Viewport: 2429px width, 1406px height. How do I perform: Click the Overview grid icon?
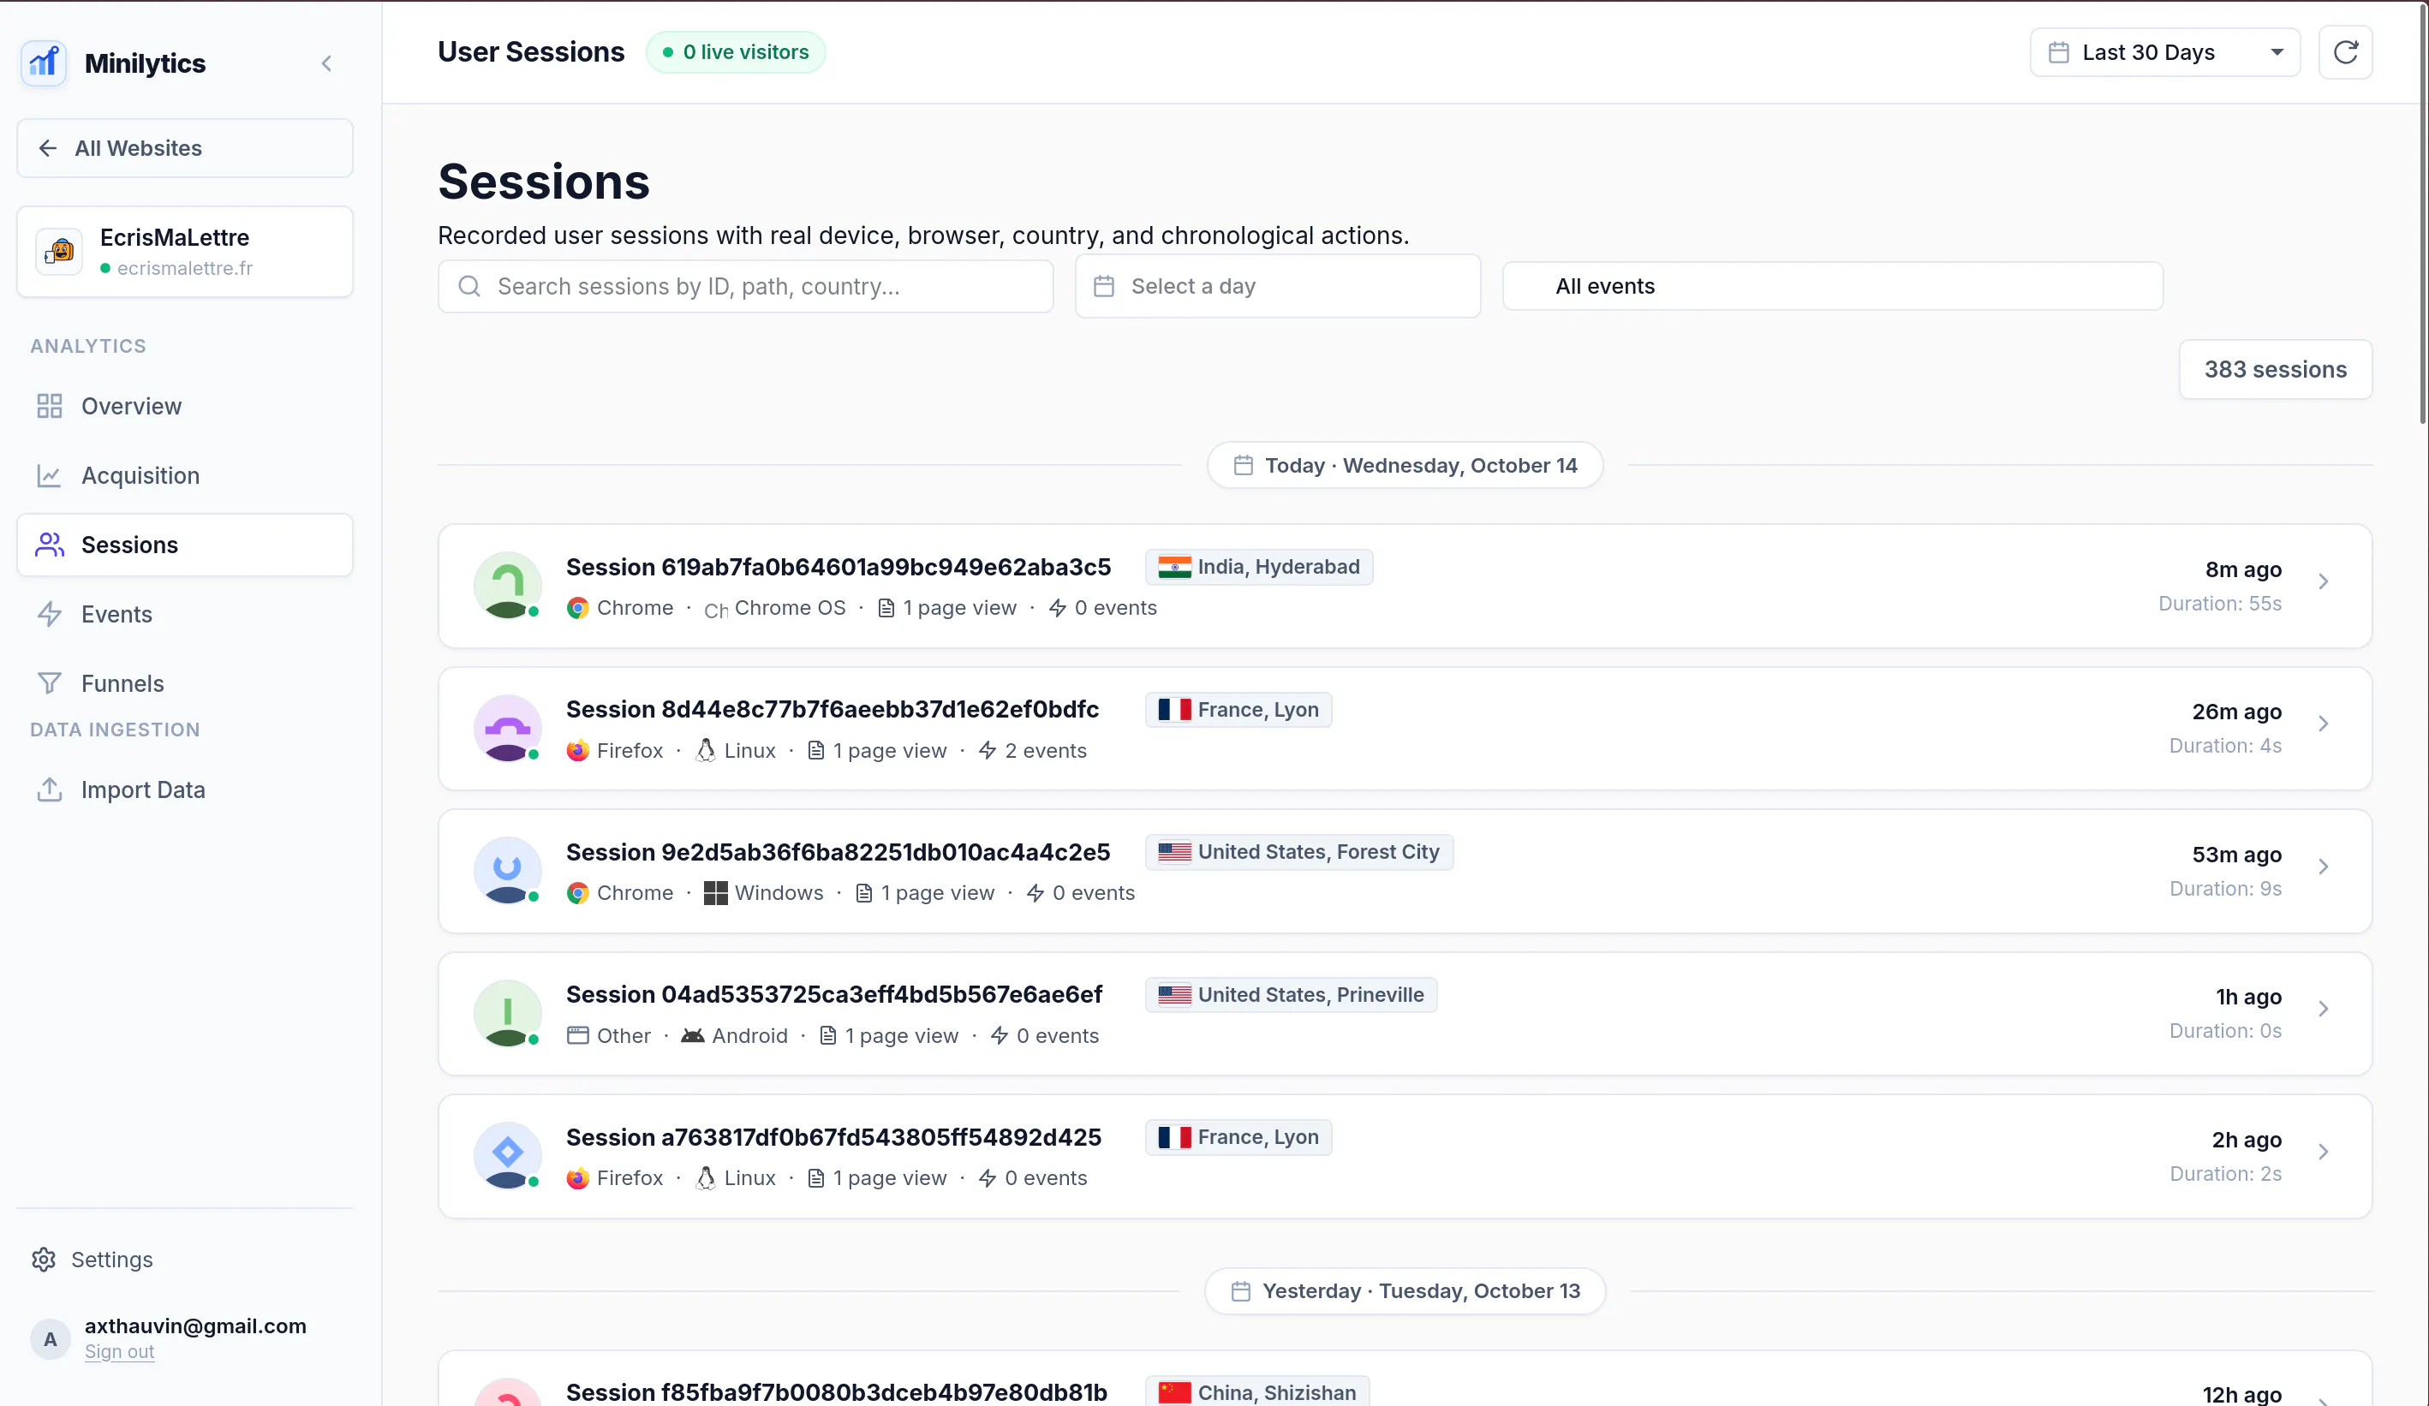click(x=49, y=406)
